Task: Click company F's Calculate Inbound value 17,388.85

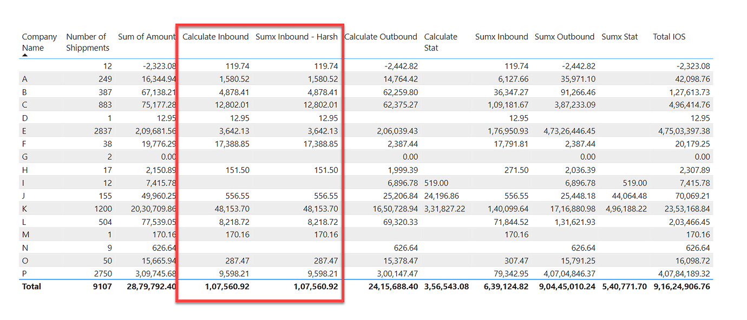Action: click(x=231, y=143)
